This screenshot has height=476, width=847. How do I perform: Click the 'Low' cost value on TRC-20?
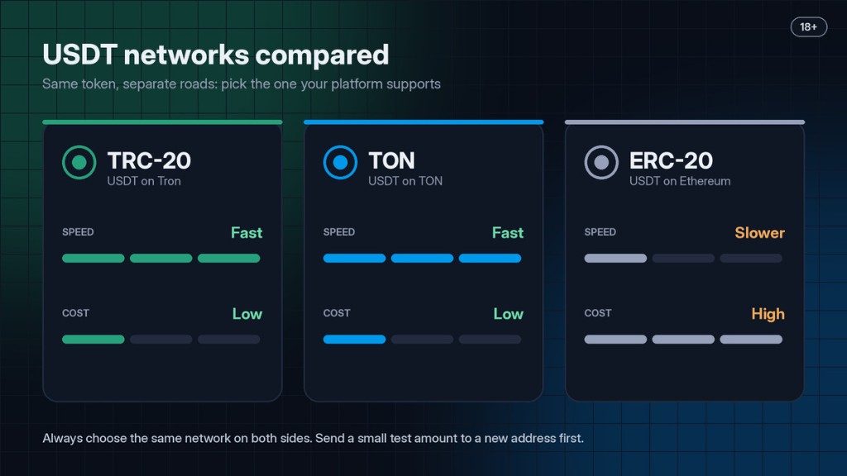(x=247, y=313)
